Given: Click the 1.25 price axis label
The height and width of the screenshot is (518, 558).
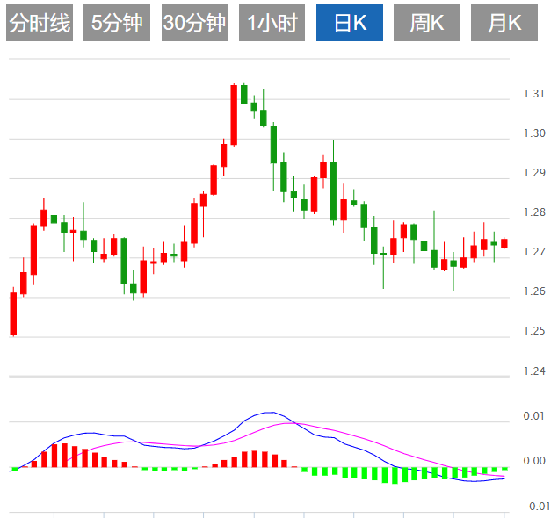Looking at the screenshot, I should point(534,331).
